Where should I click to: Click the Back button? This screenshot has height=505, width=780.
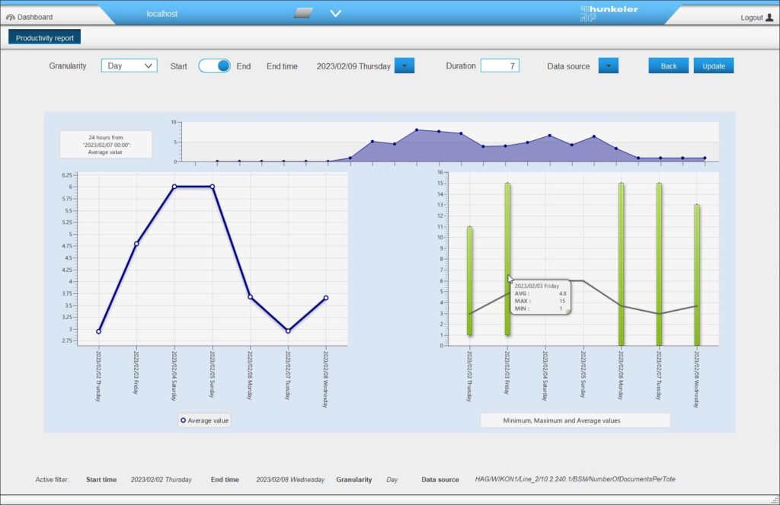click(669, 66)
